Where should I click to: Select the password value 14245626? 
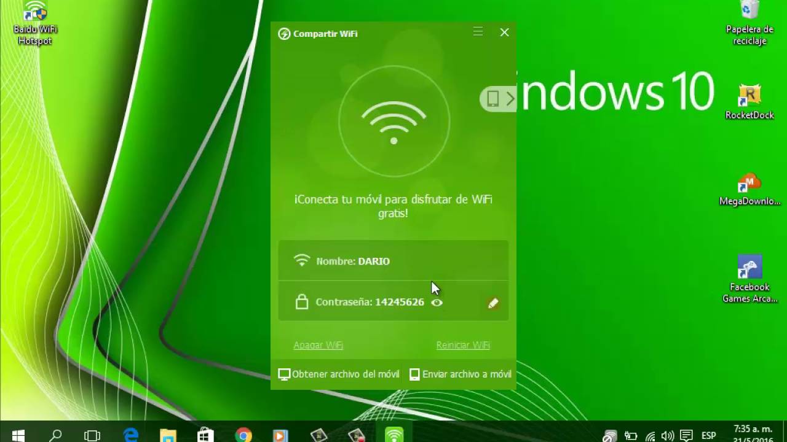400,302
